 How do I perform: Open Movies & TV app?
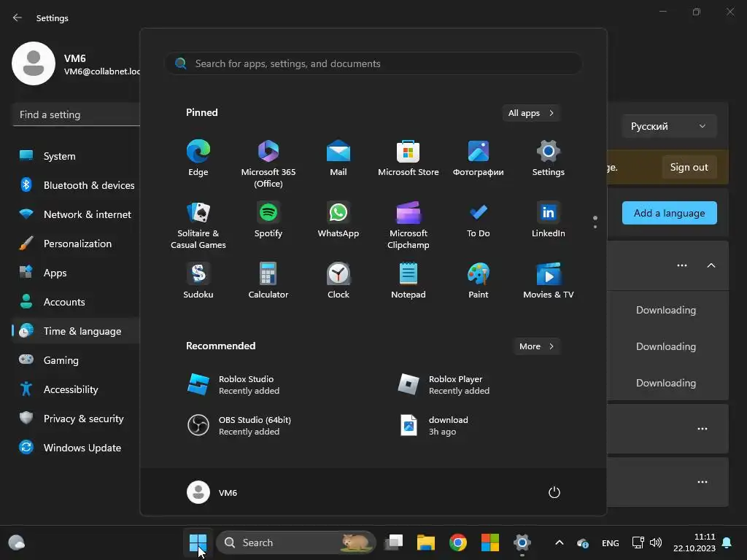pyautogui.click(x=549, y=281)
